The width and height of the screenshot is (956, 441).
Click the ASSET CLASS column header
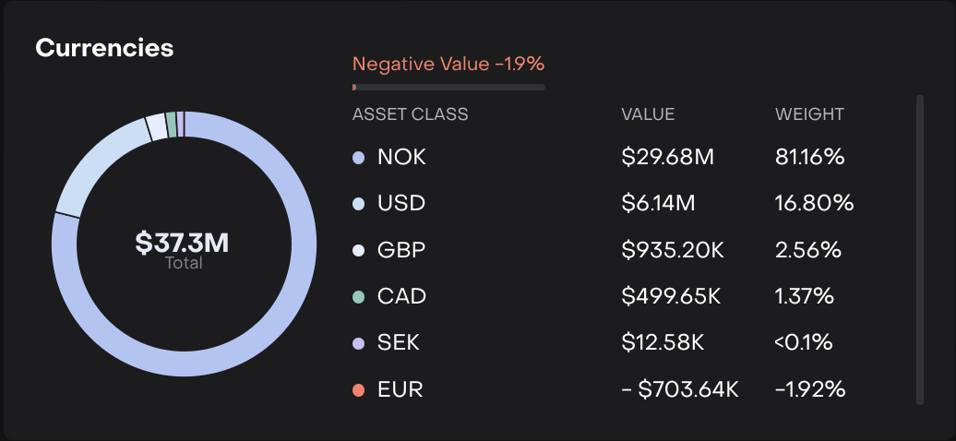point(410,115)
